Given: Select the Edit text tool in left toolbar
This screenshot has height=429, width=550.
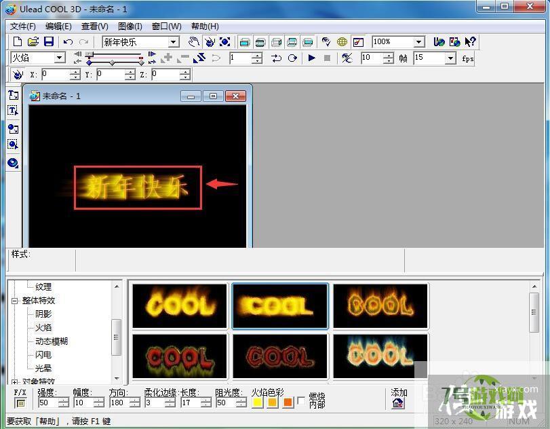Looking at the screenshot, I should tap(14, 111).
